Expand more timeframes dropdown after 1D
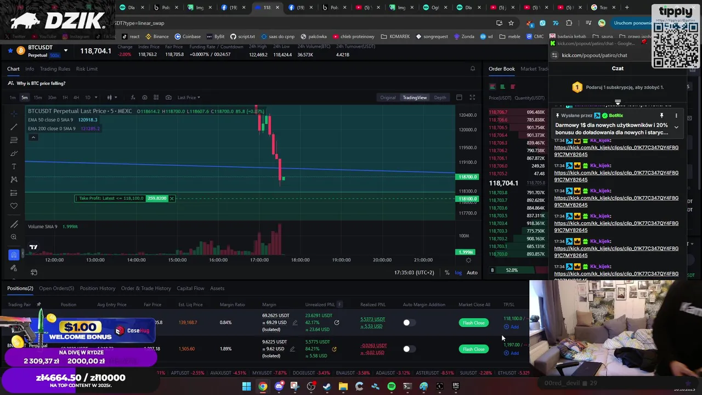Screen dimensions: 702x395 [96, 98]
